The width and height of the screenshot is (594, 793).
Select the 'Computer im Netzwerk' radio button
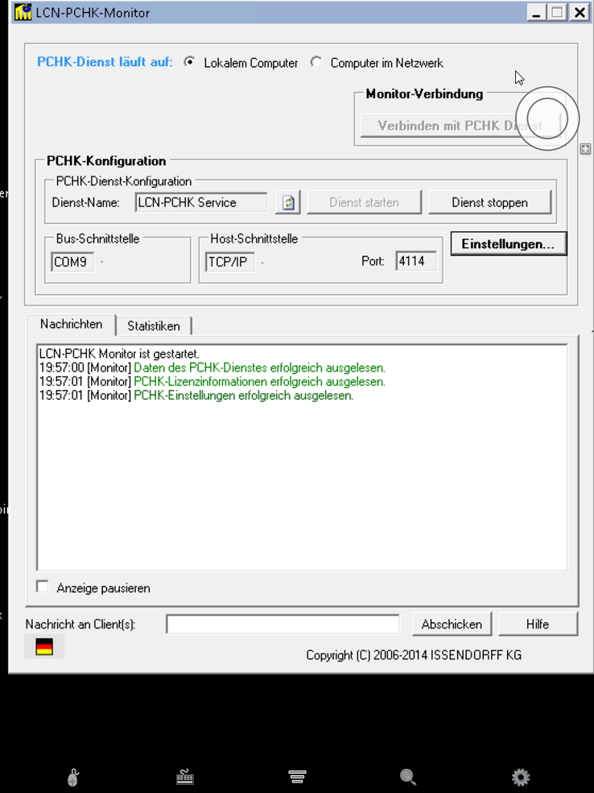316,62
